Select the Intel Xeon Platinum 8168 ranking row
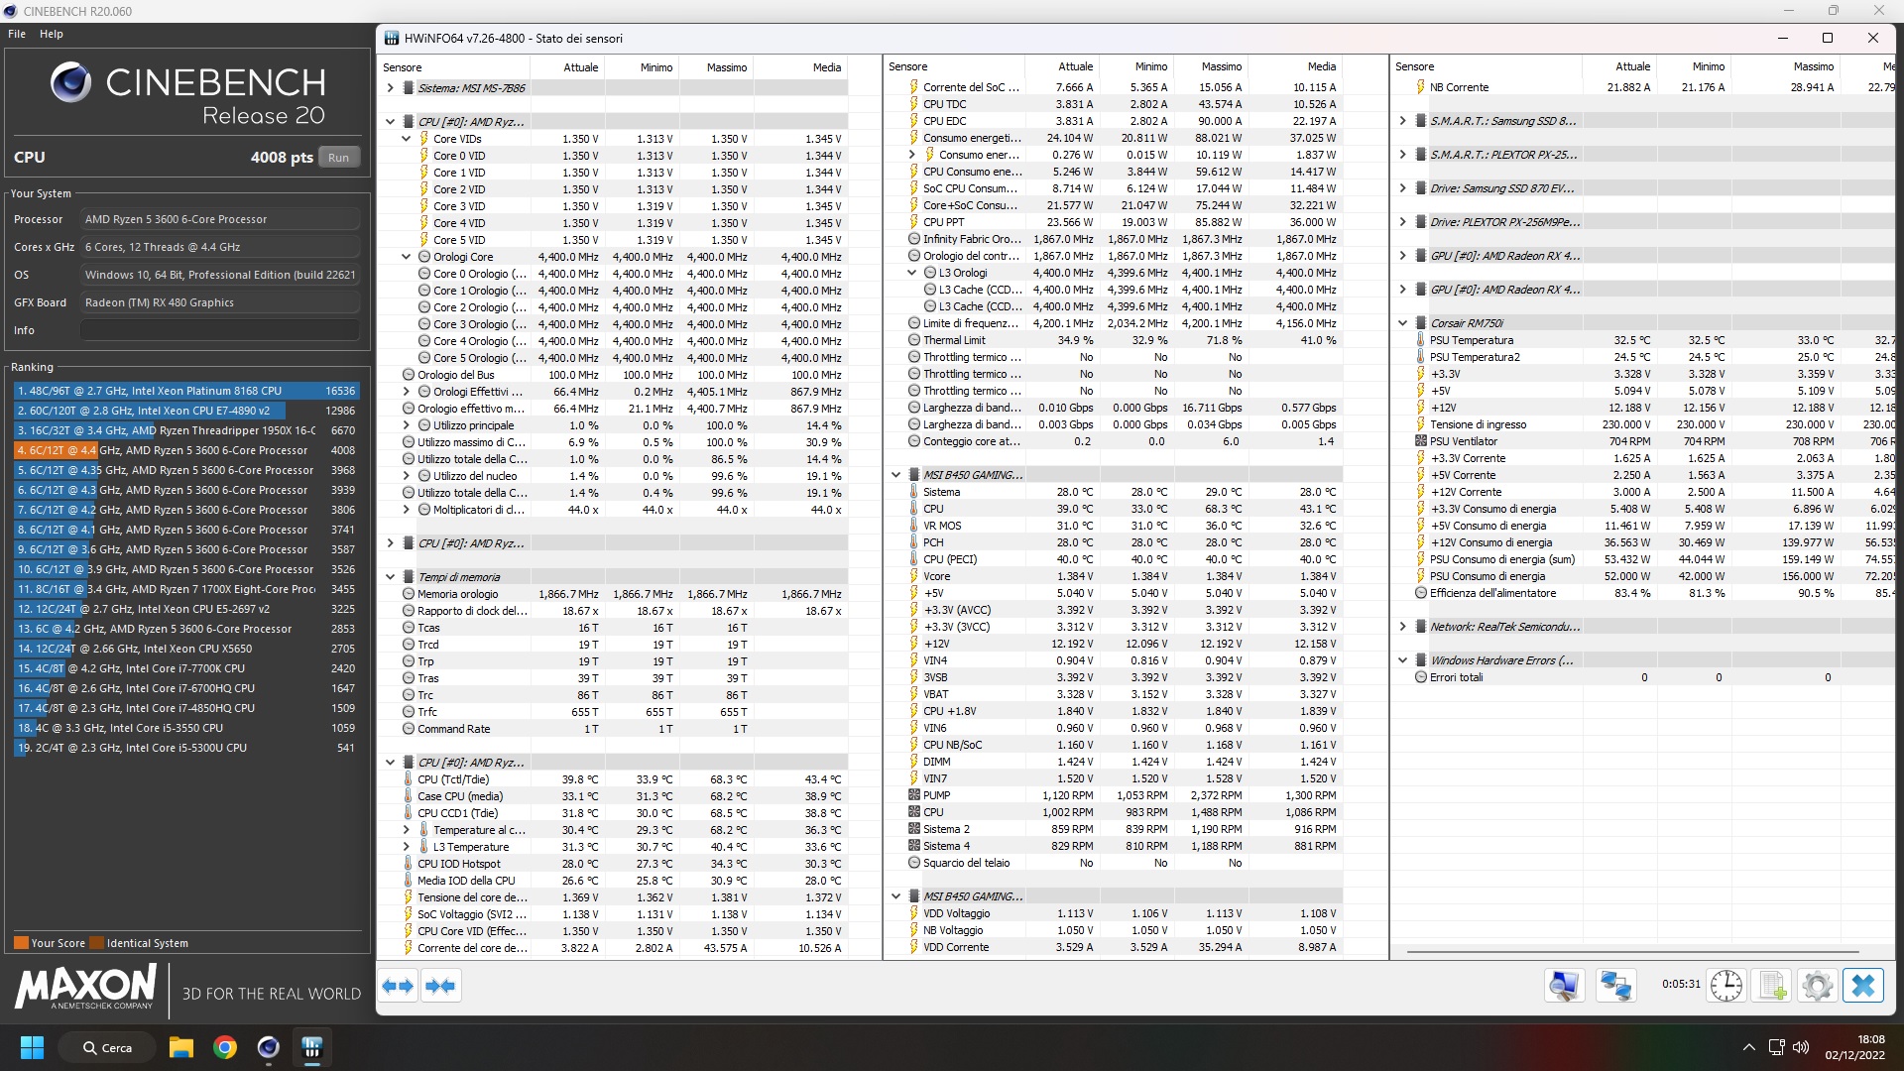The height and width of the screenshot is (1071, 1904). (x=186, y=391)
